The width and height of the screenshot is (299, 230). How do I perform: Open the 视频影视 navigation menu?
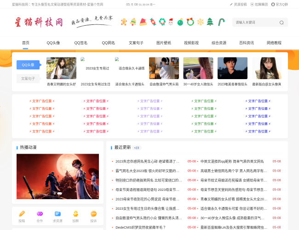tap(191, 43)
